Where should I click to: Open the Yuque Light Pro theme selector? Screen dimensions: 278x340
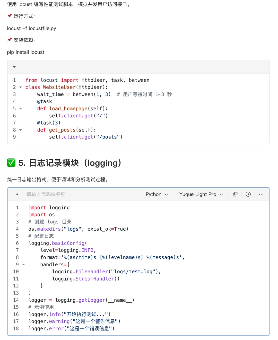(x=201, y=194)
